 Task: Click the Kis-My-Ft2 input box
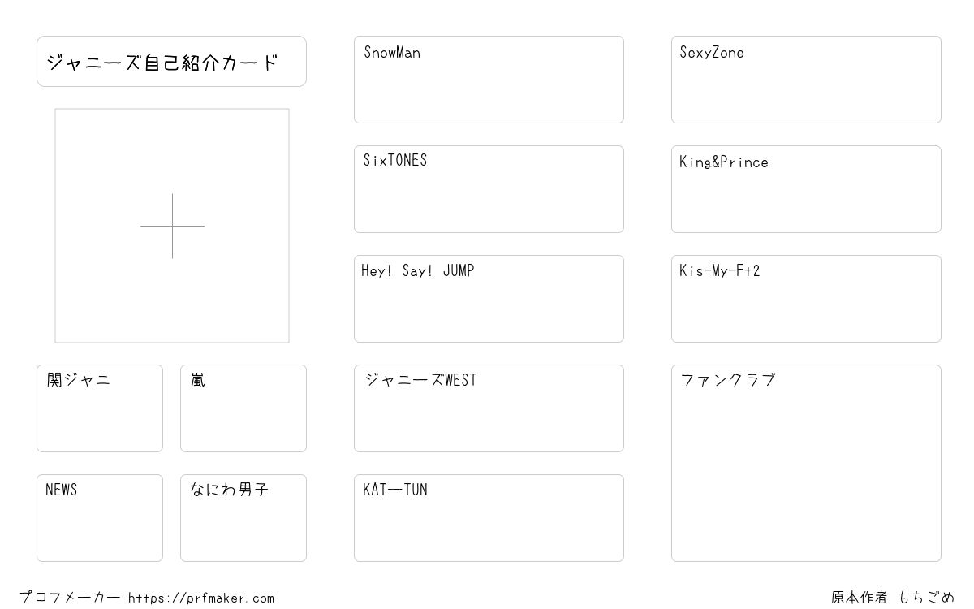pyautogui.click(x=806, y=299)
